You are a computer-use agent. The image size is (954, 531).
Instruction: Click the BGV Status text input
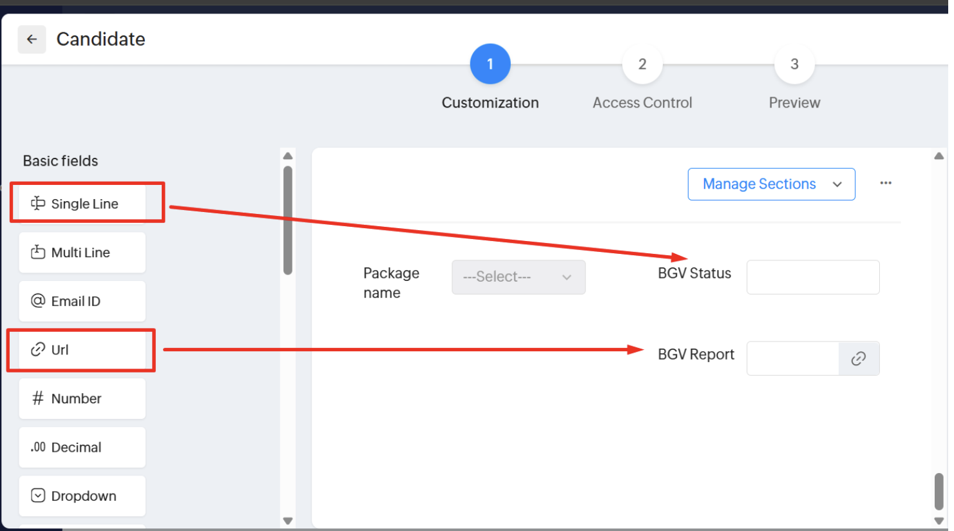[x=812, y=277]
